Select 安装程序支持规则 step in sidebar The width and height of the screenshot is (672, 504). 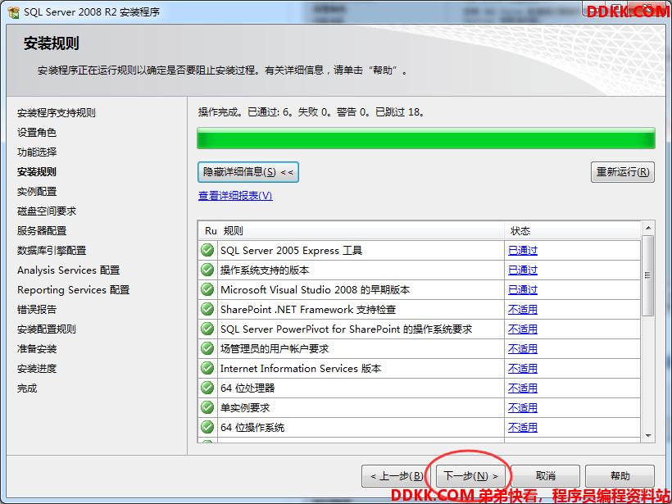[57, 113]
